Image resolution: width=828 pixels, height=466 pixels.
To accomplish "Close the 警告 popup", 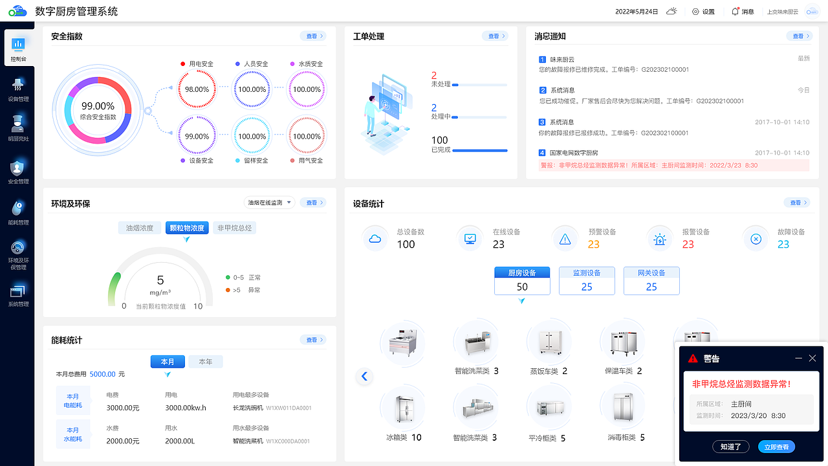I will [x=813, y=358].
